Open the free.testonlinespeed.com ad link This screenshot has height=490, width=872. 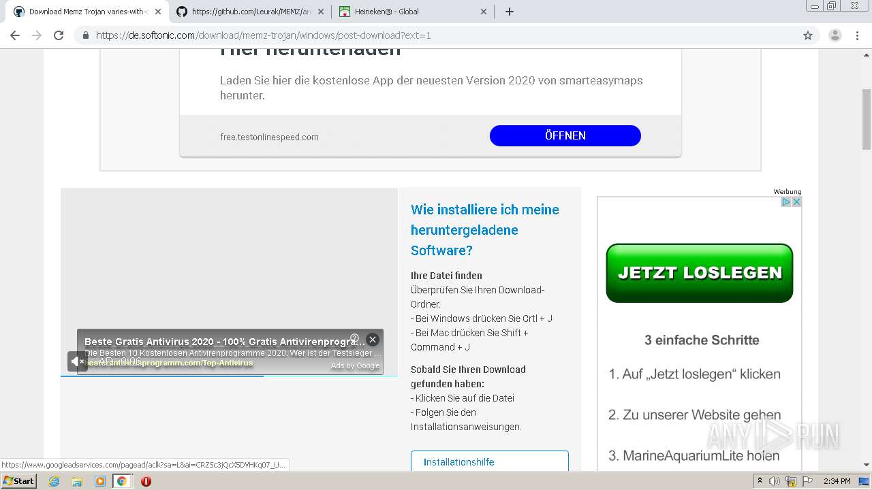pyautogui.click(x=269, y=137)
